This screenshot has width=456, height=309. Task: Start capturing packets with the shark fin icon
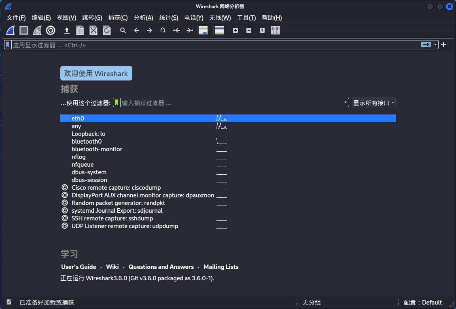tap(11, 30)
